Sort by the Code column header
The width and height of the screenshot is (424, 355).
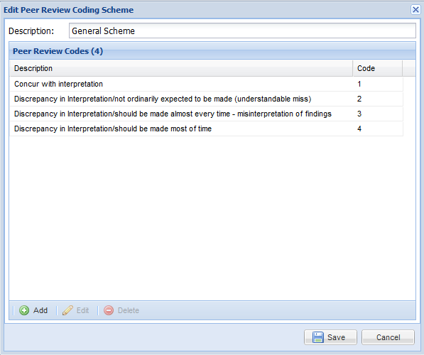pos(378,68)
